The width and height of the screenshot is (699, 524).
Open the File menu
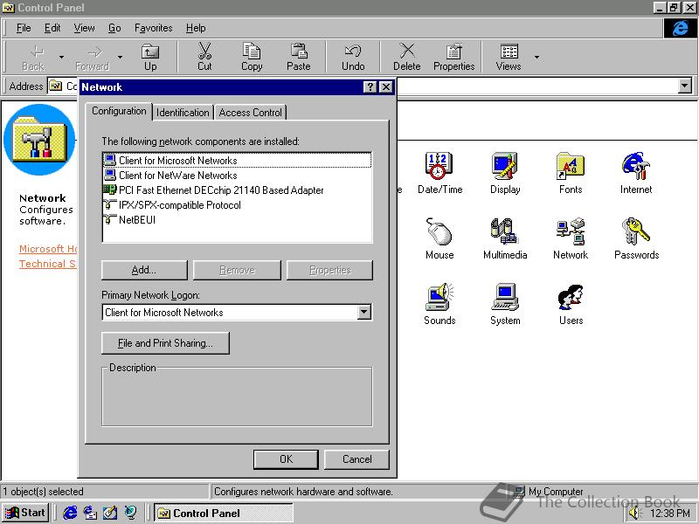click(x=24, y=28)
